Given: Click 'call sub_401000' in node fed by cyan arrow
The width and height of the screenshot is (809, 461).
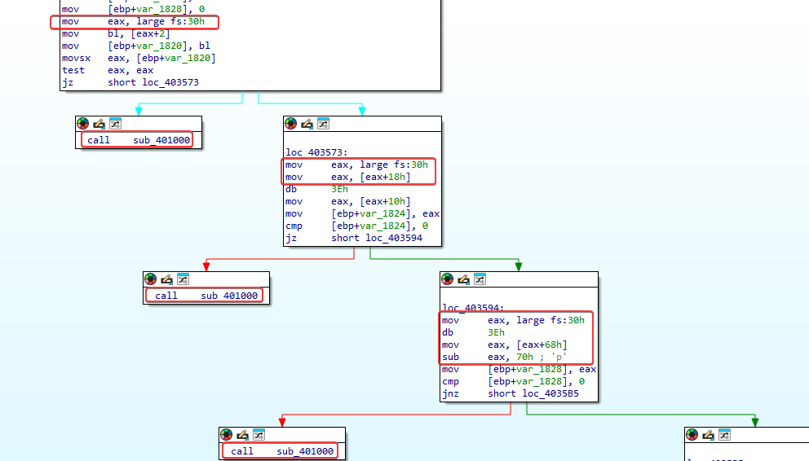Looking at the screenshot, I should 139,140.
